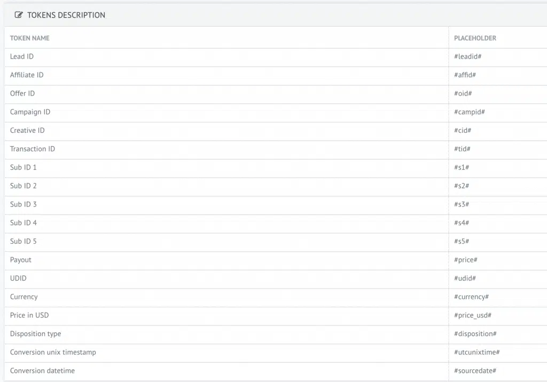Select the #price# placeholder
547x382 pixels.
pyautogui.click(x=465, y=260)
